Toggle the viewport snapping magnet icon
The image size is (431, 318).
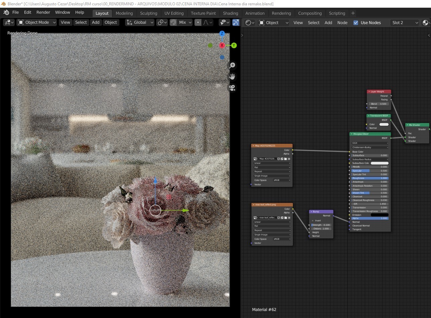tap(173, 22)
